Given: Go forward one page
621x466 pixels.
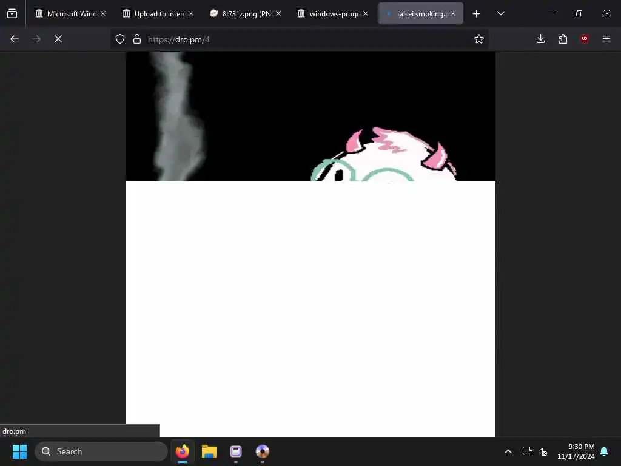Looking at the screenshot, I should 36,39.
